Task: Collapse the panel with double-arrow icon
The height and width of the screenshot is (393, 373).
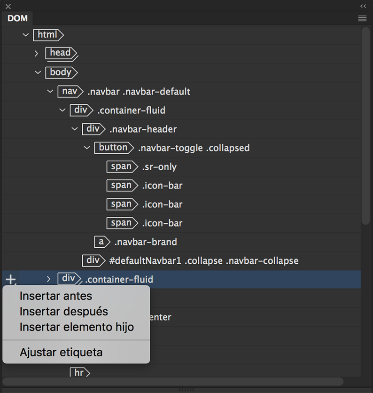Action: pyautogui.click(x=363, y=6)
